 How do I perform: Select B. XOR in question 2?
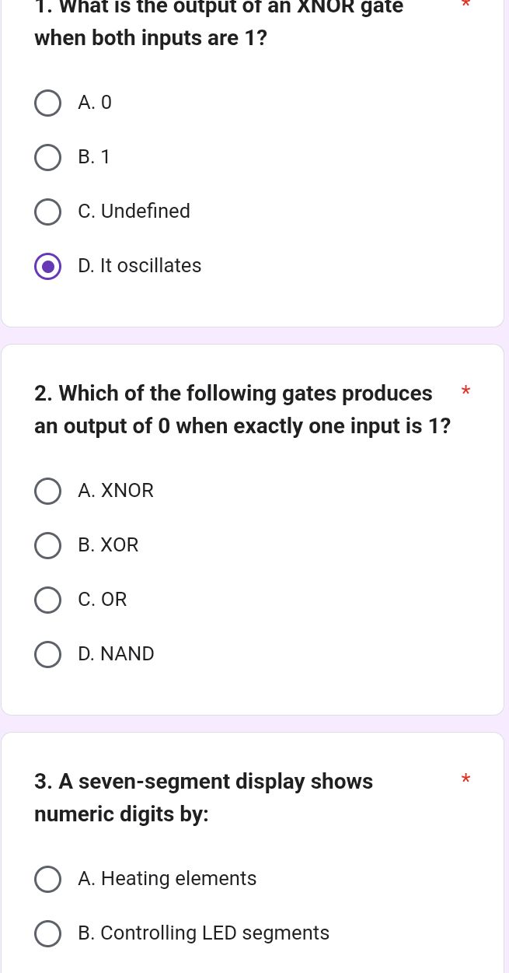(47, 545)
